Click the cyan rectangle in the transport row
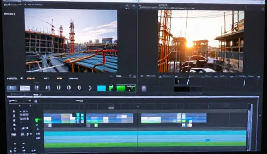This screenshot has height=154, width=267. [101, 88]
